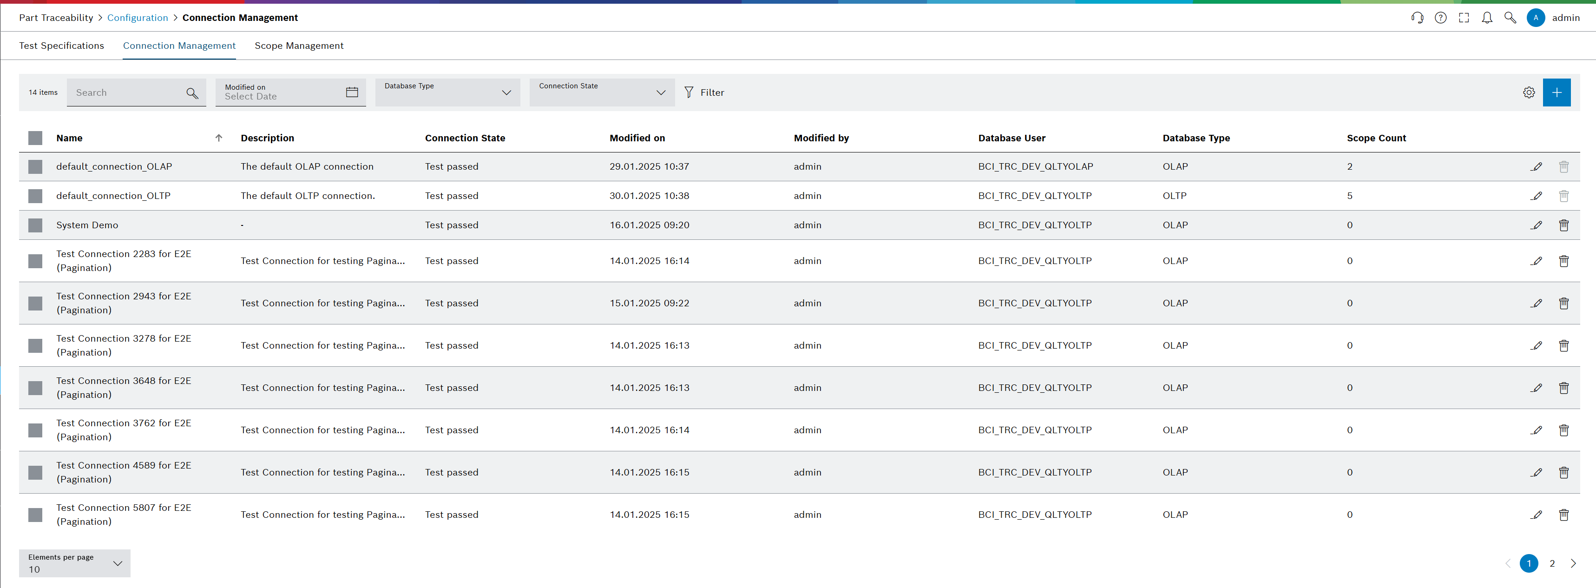Delete Test Connection 2283 row
1596x588 pixels.
pos(1563,261)
